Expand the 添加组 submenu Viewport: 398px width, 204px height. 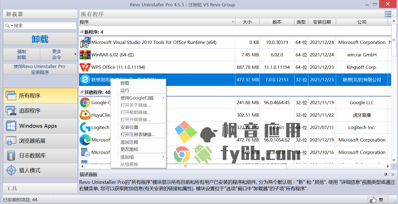click(x=163, y=157)
